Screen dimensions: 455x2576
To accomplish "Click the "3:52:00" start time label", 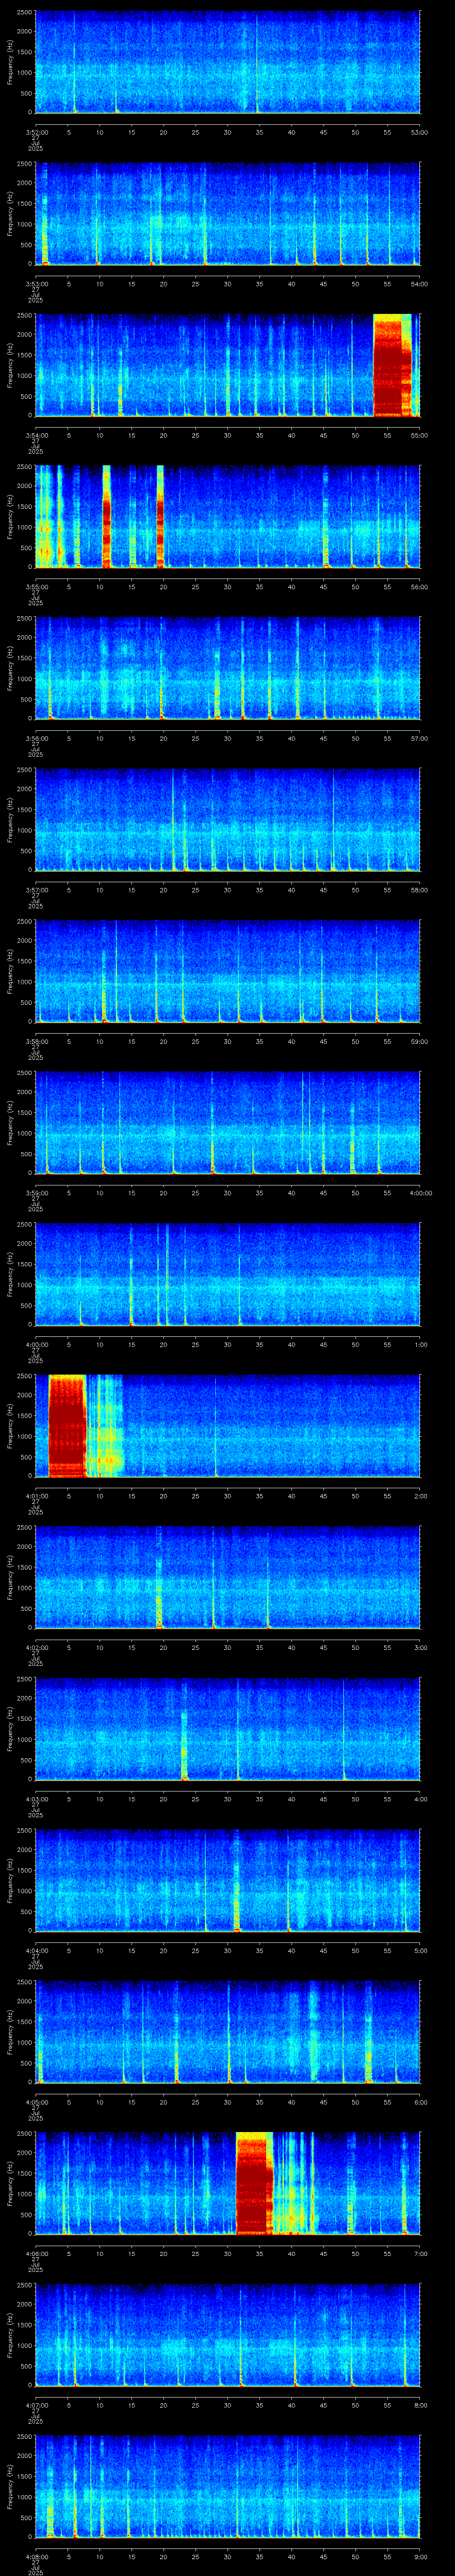I will point(36,132).
